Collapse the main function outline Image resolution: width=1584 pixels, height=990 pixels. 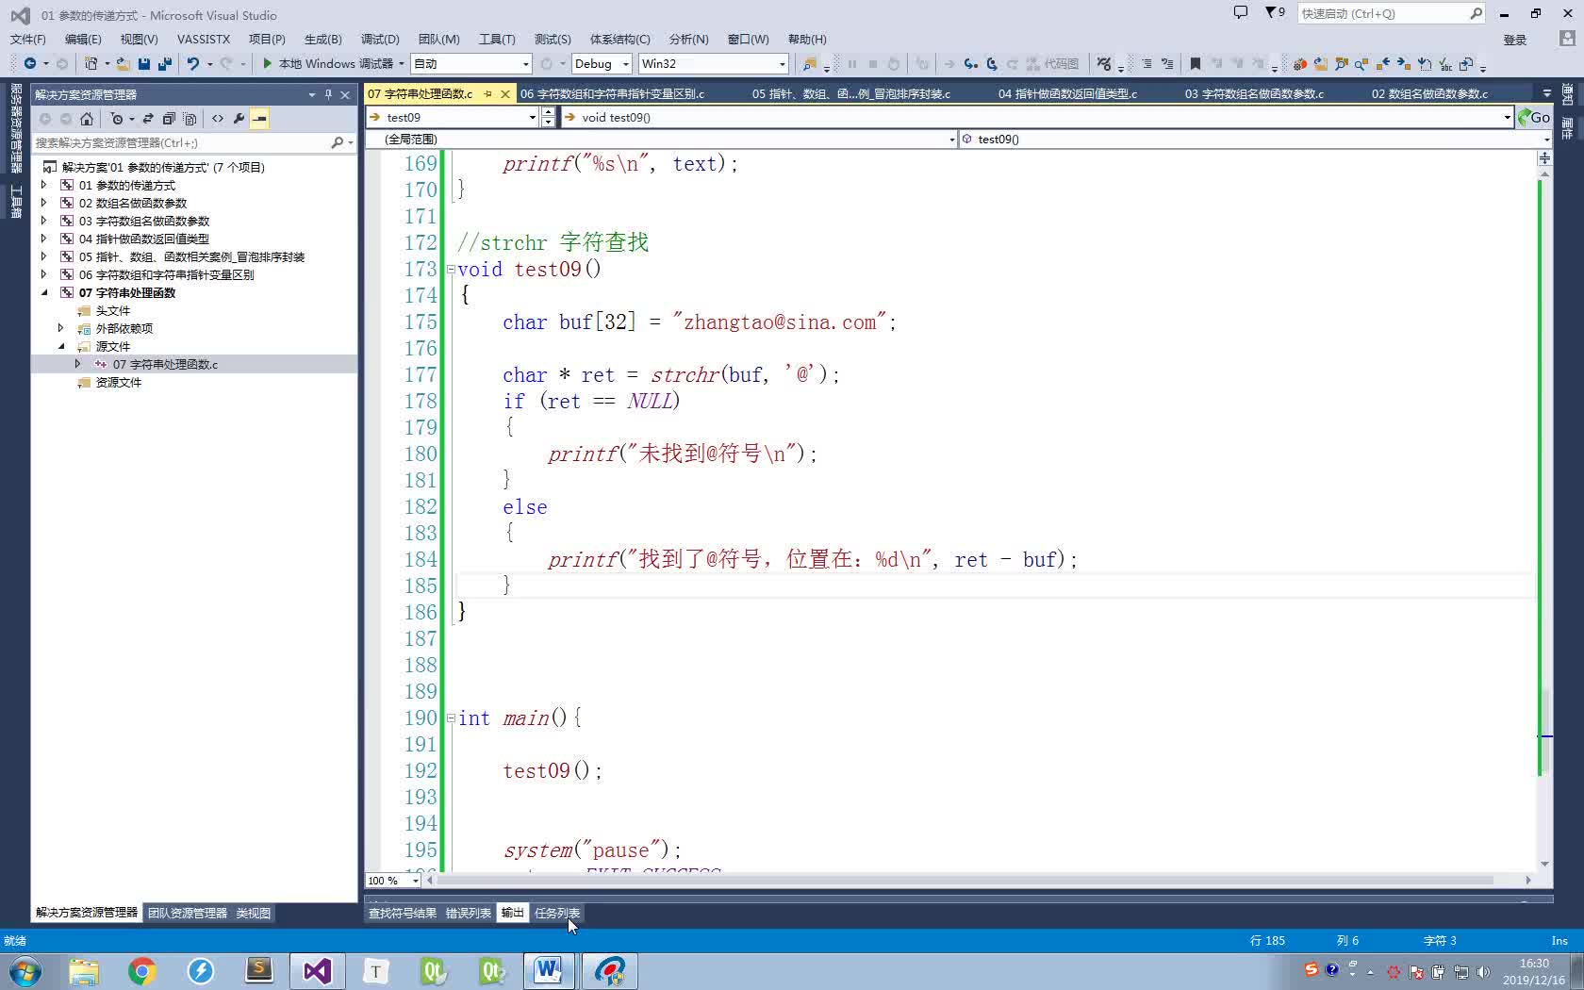coord(450,718)
